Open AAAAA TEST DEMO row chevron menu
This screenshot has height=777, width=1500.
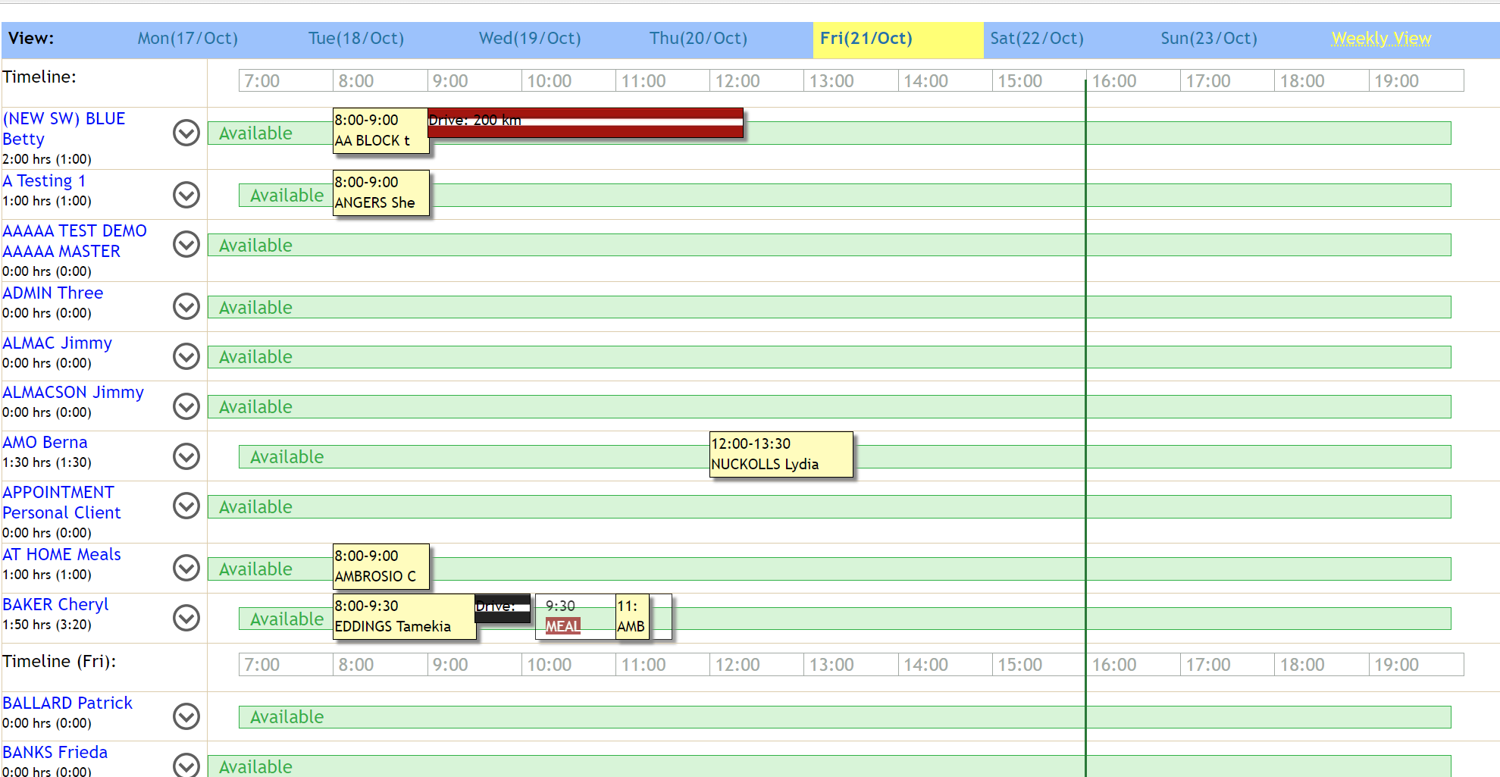pyautogui.click(x=186, y=244)
